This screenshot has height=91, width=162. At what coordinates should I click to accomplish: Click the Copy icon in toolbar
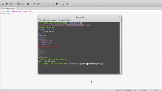tap(53, 4)
